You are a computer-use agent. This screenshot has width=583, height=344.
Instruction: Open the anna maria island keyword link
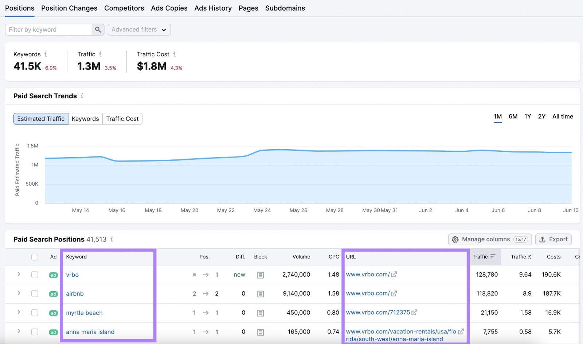[90, 332]
